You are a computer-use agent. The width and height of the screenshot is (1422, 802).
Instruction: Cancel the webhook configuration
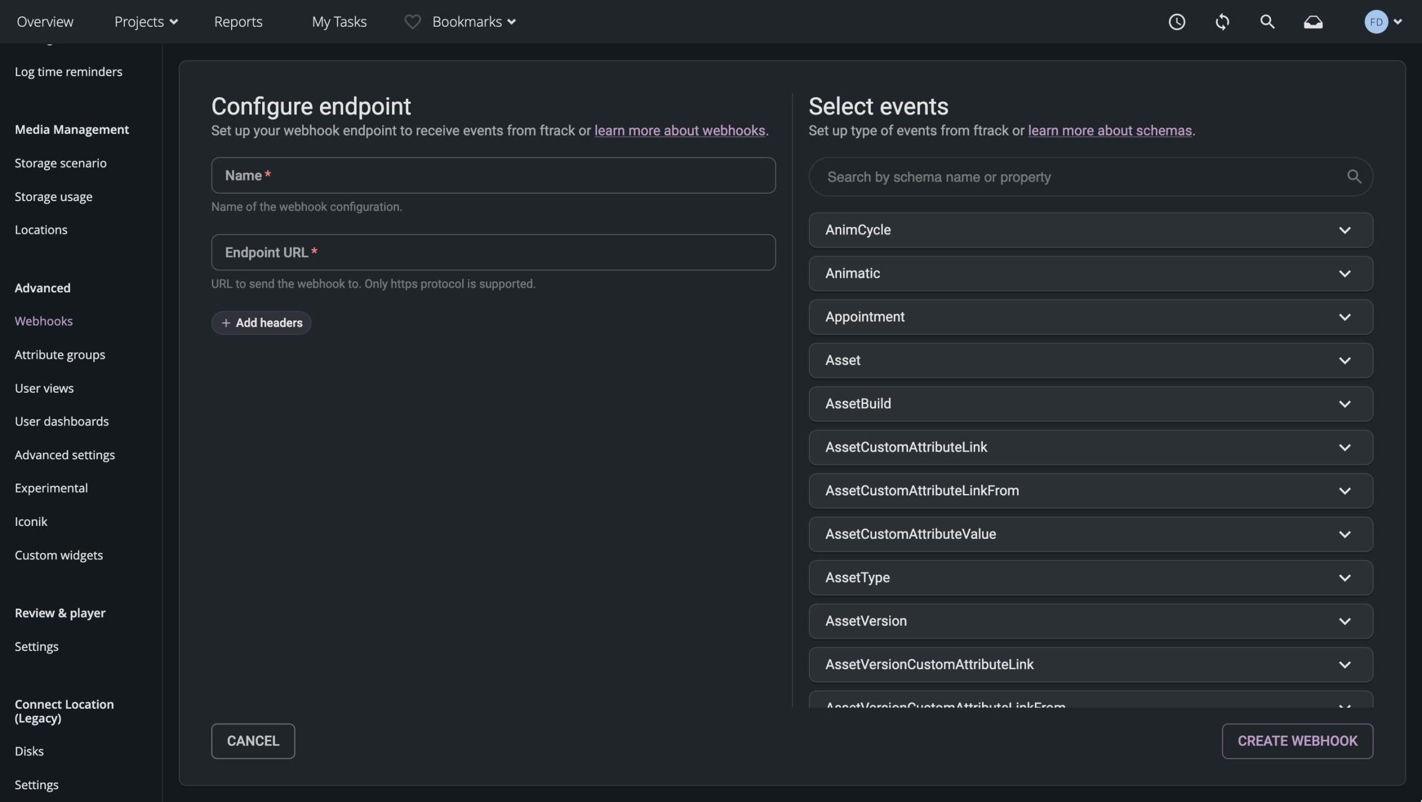tap(253, 741)
